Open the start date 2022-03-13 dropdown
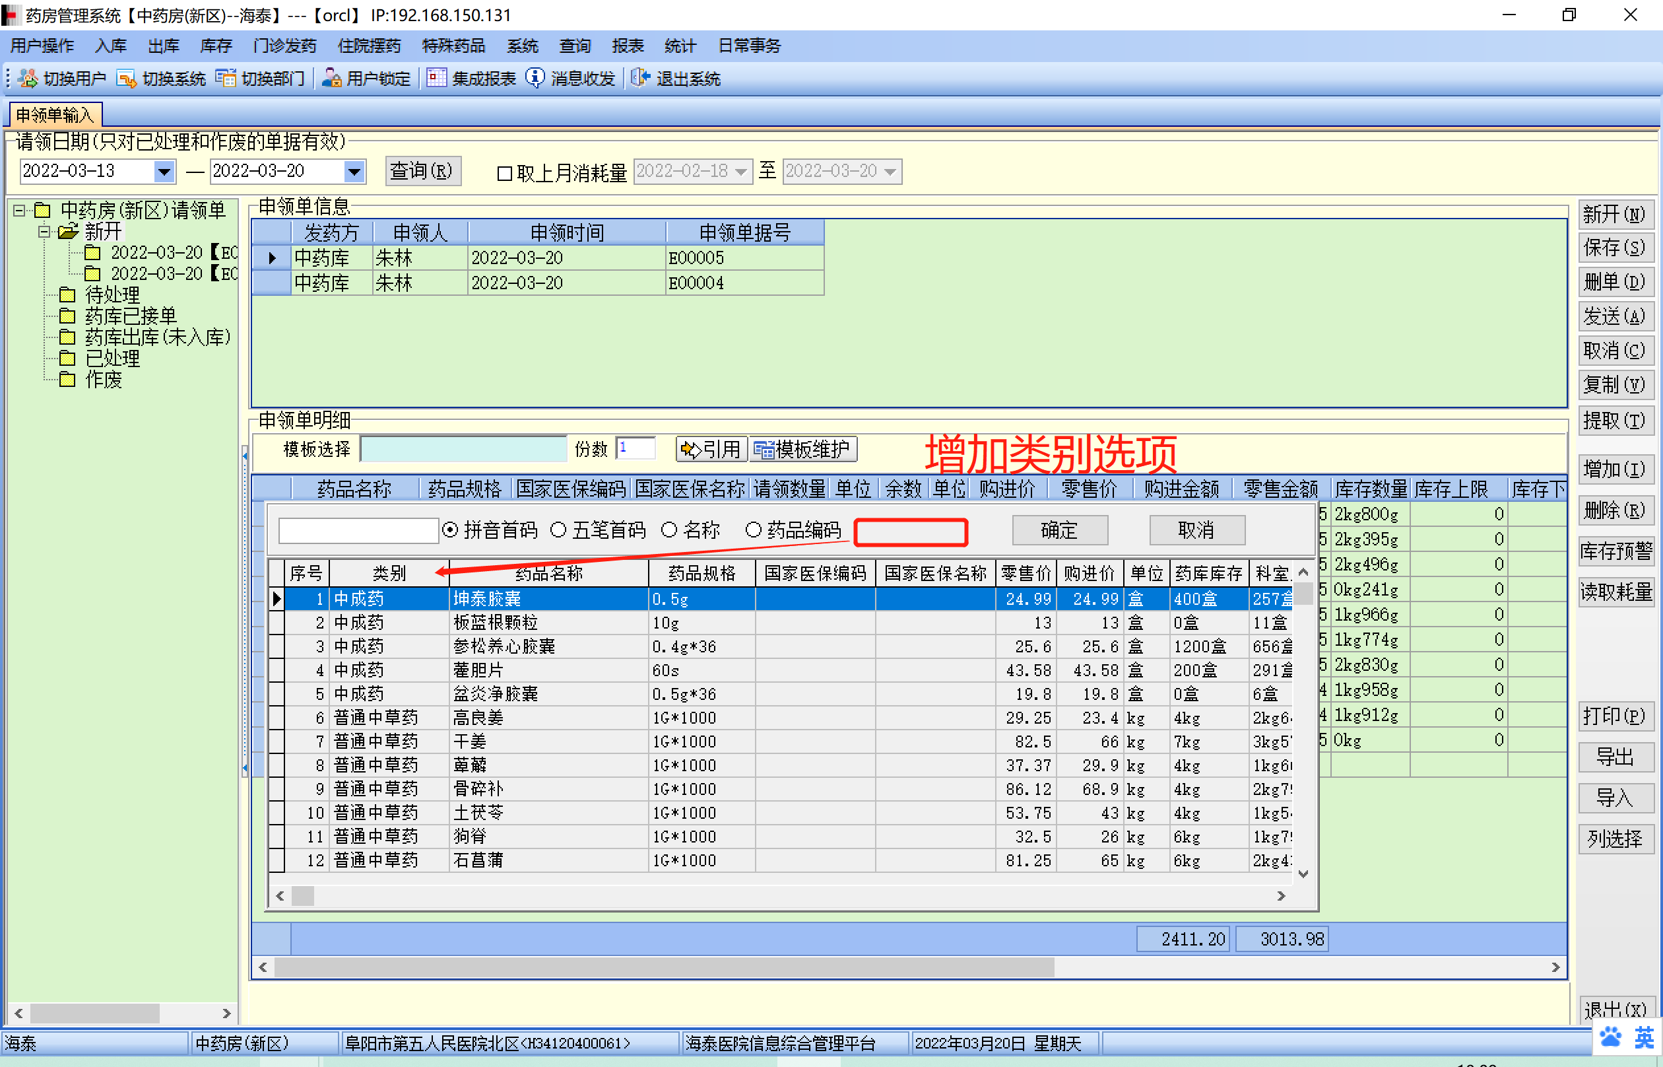Viewport: 1663px width, 1067px height. 164,171
